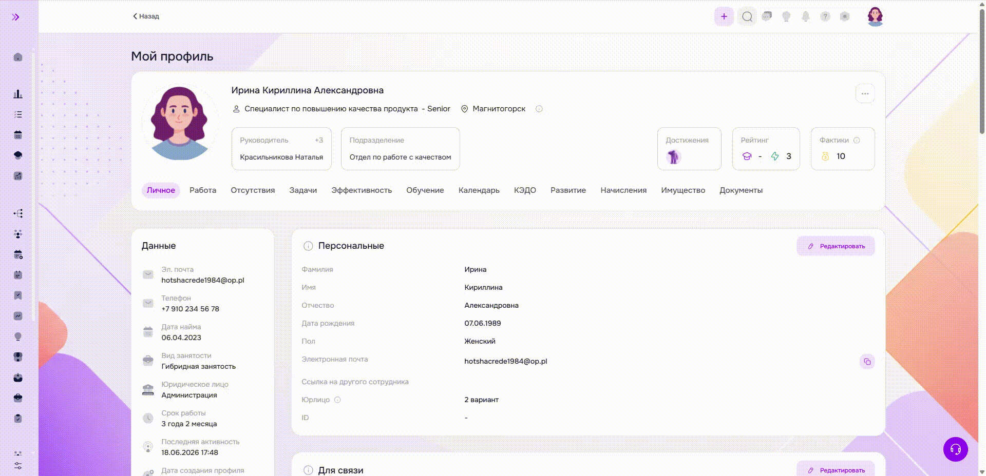Open search with the magnifier icon
Image resolution: width=986 pixels, height=476 pixels.
click(747, 16)
